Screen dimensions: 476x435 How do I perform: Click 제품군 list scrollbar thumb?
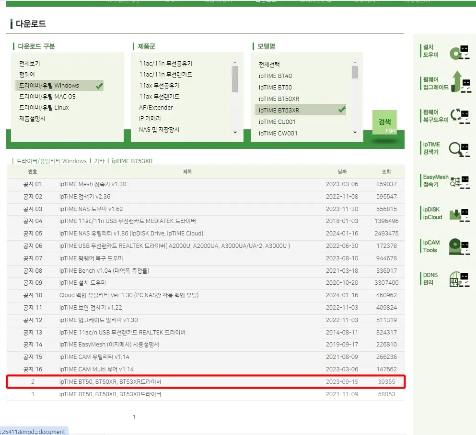click(x=235, y=79)
